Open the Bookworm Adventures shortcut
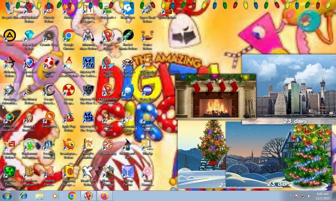Viewport: 336px width, 201px height. point(29,148)
